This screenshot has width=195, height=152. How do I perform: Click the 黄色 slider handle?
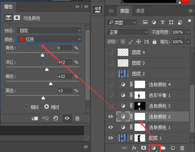(x=51, y=84)
